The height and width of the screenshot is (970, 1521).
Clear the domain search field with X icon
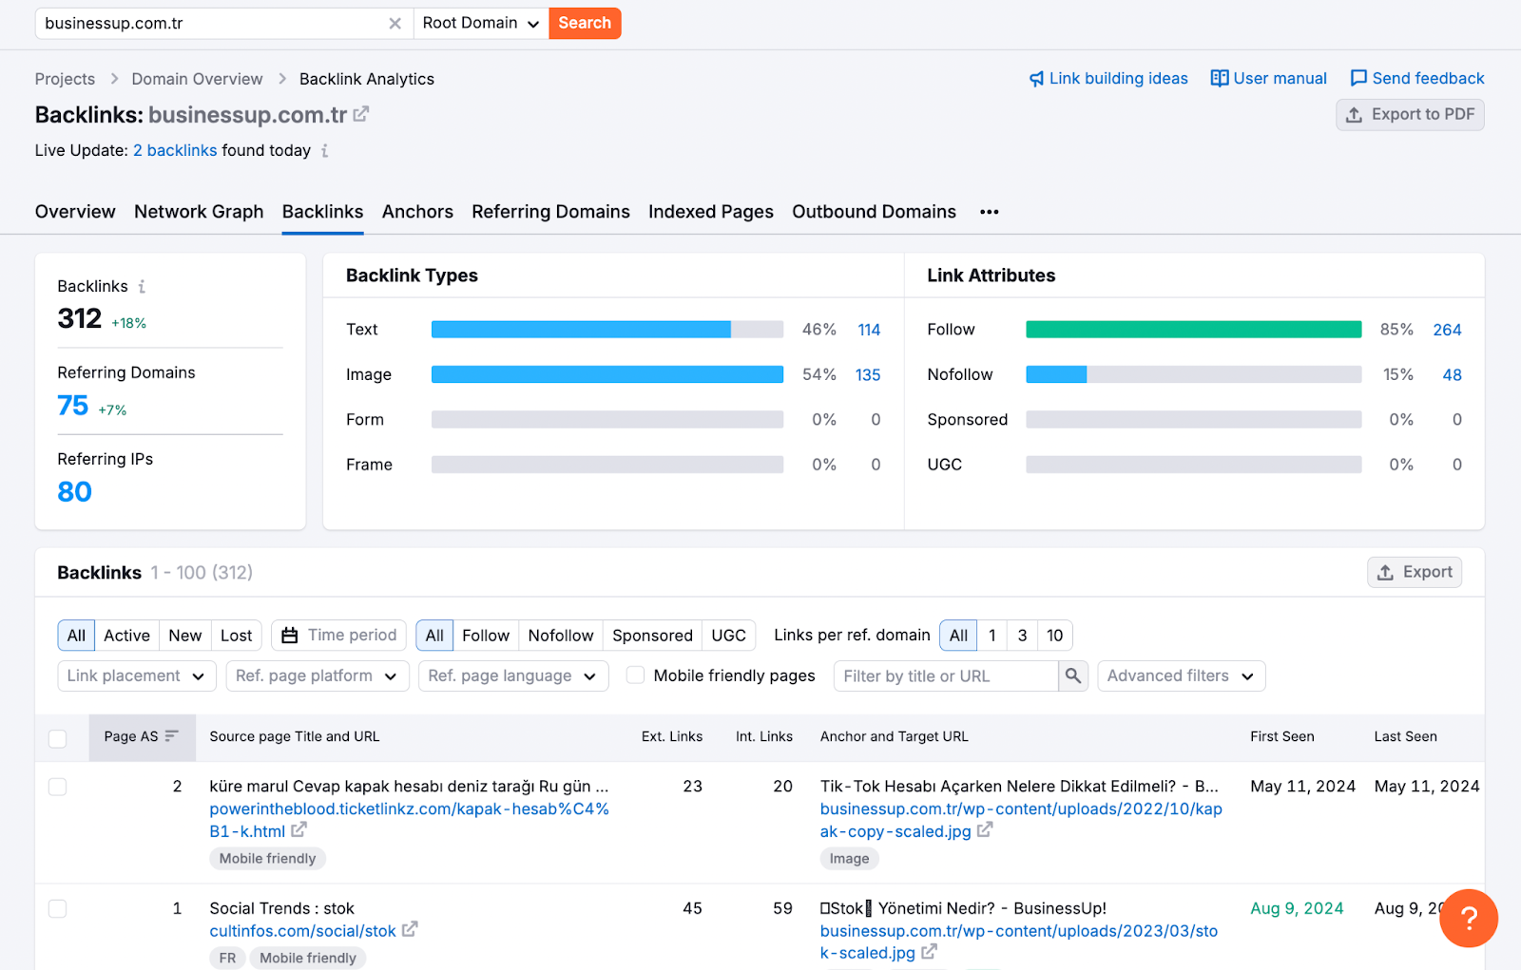[395, 24]
